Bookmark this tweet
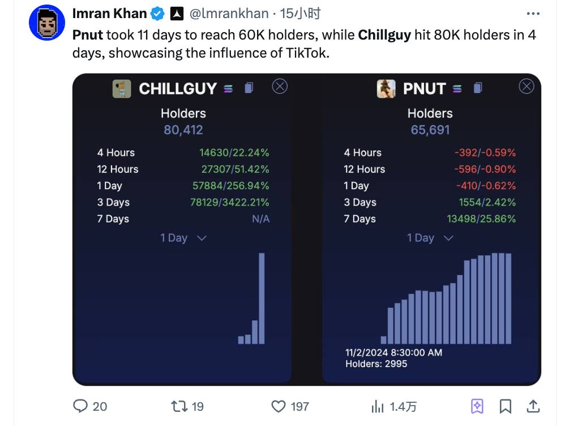This screenshot has height=426, width=565. (x=506, y=406)
